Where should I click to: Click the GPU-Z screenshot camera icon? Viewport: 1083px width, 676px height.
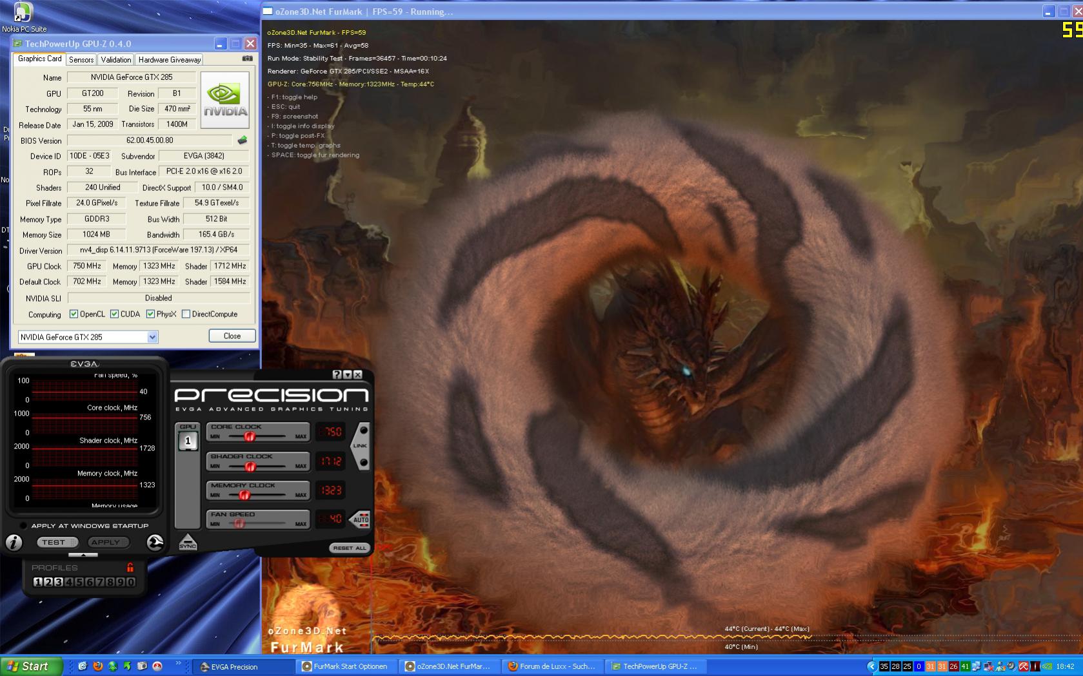[247, 59]
